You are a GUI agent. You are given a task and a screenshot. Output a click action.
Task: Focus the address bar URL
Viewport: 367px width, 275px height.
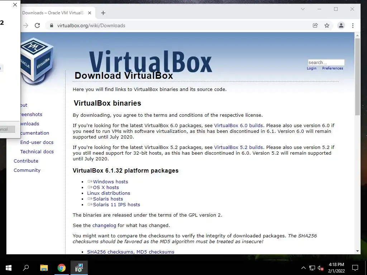(x=91, y=25)
